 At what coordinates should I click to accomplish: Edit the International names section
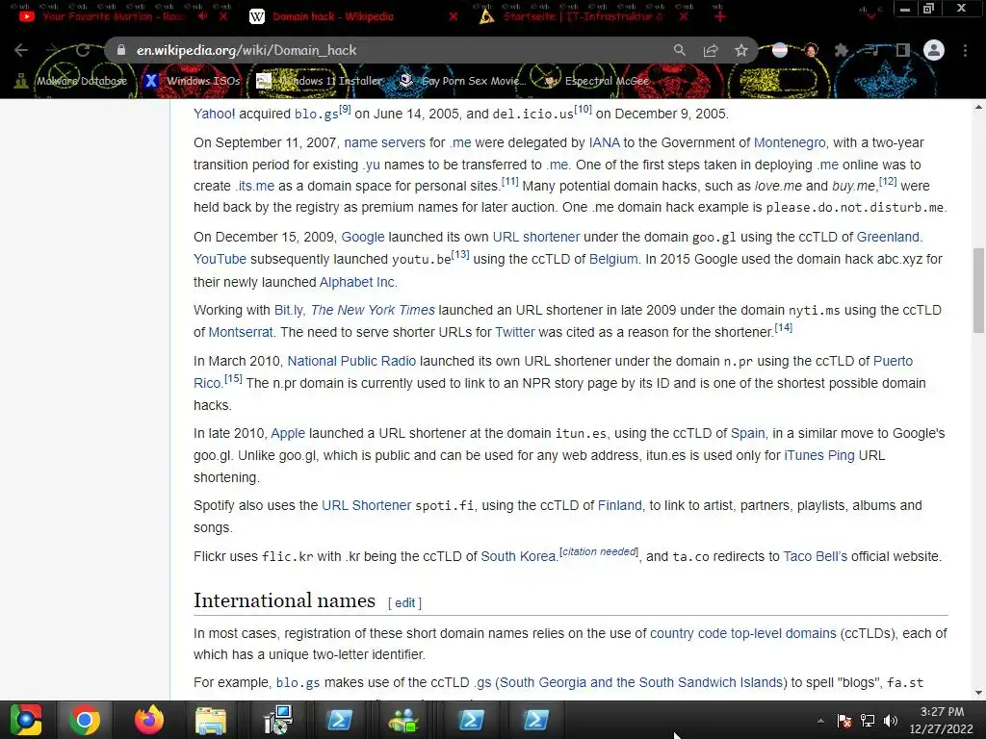(404, 603)
